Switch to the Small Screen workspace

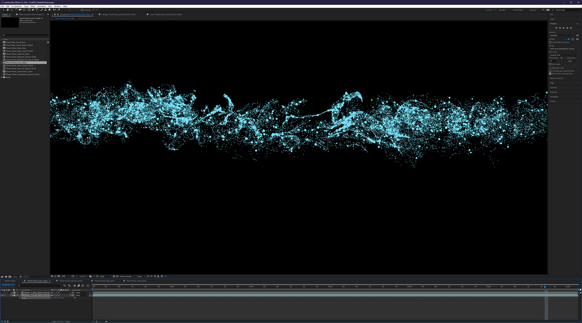point(517,10)
